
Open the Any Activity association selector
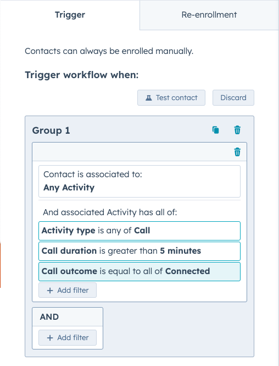(x=139, y=182)
